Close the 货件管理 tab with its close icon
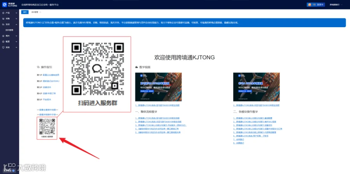The height and width of the screenshot is (174, 350). tap(40, 12)
